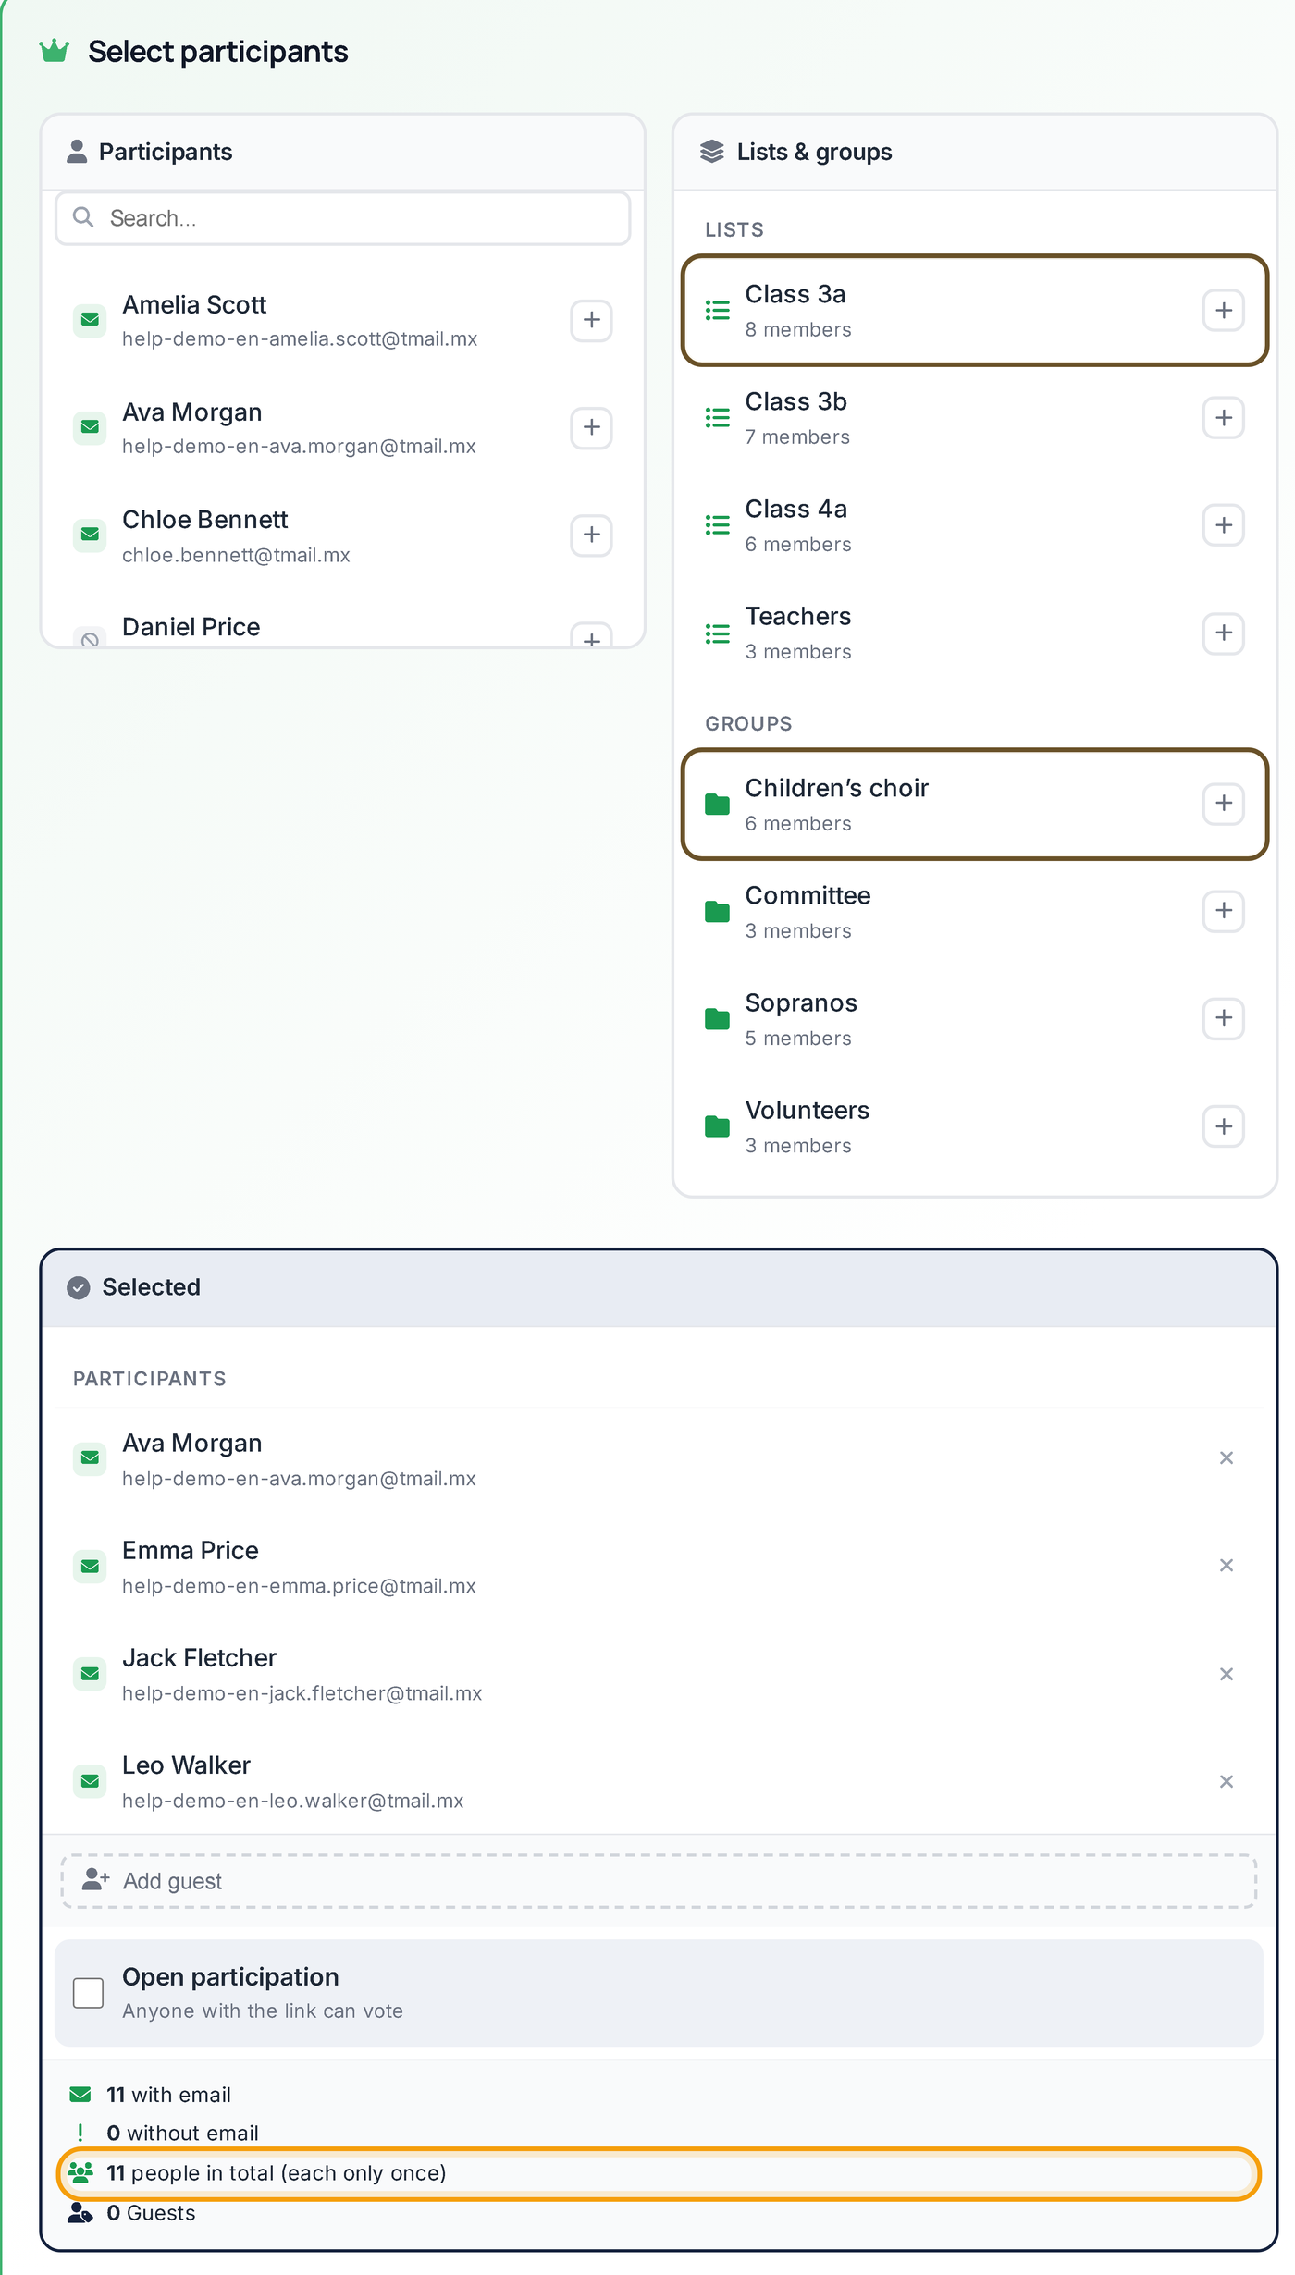Add the Volunteers group
The image size is (1295, 2275).
point(1223,1125)
